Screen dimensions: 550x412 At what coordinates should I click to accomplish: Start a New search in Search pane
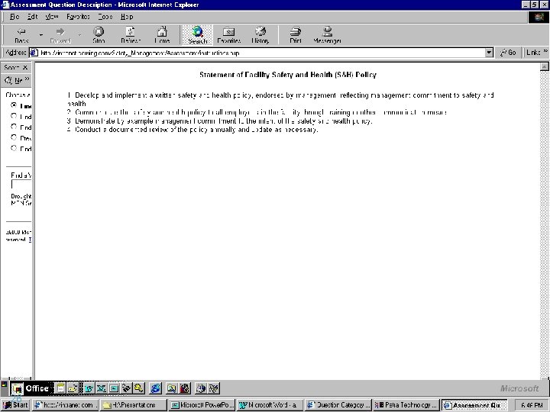tap(14, 81)
